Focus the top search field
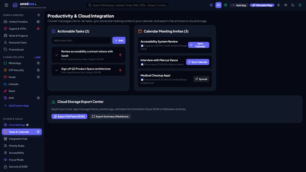Viewport: 306px width, 172px height. point(127,5)
